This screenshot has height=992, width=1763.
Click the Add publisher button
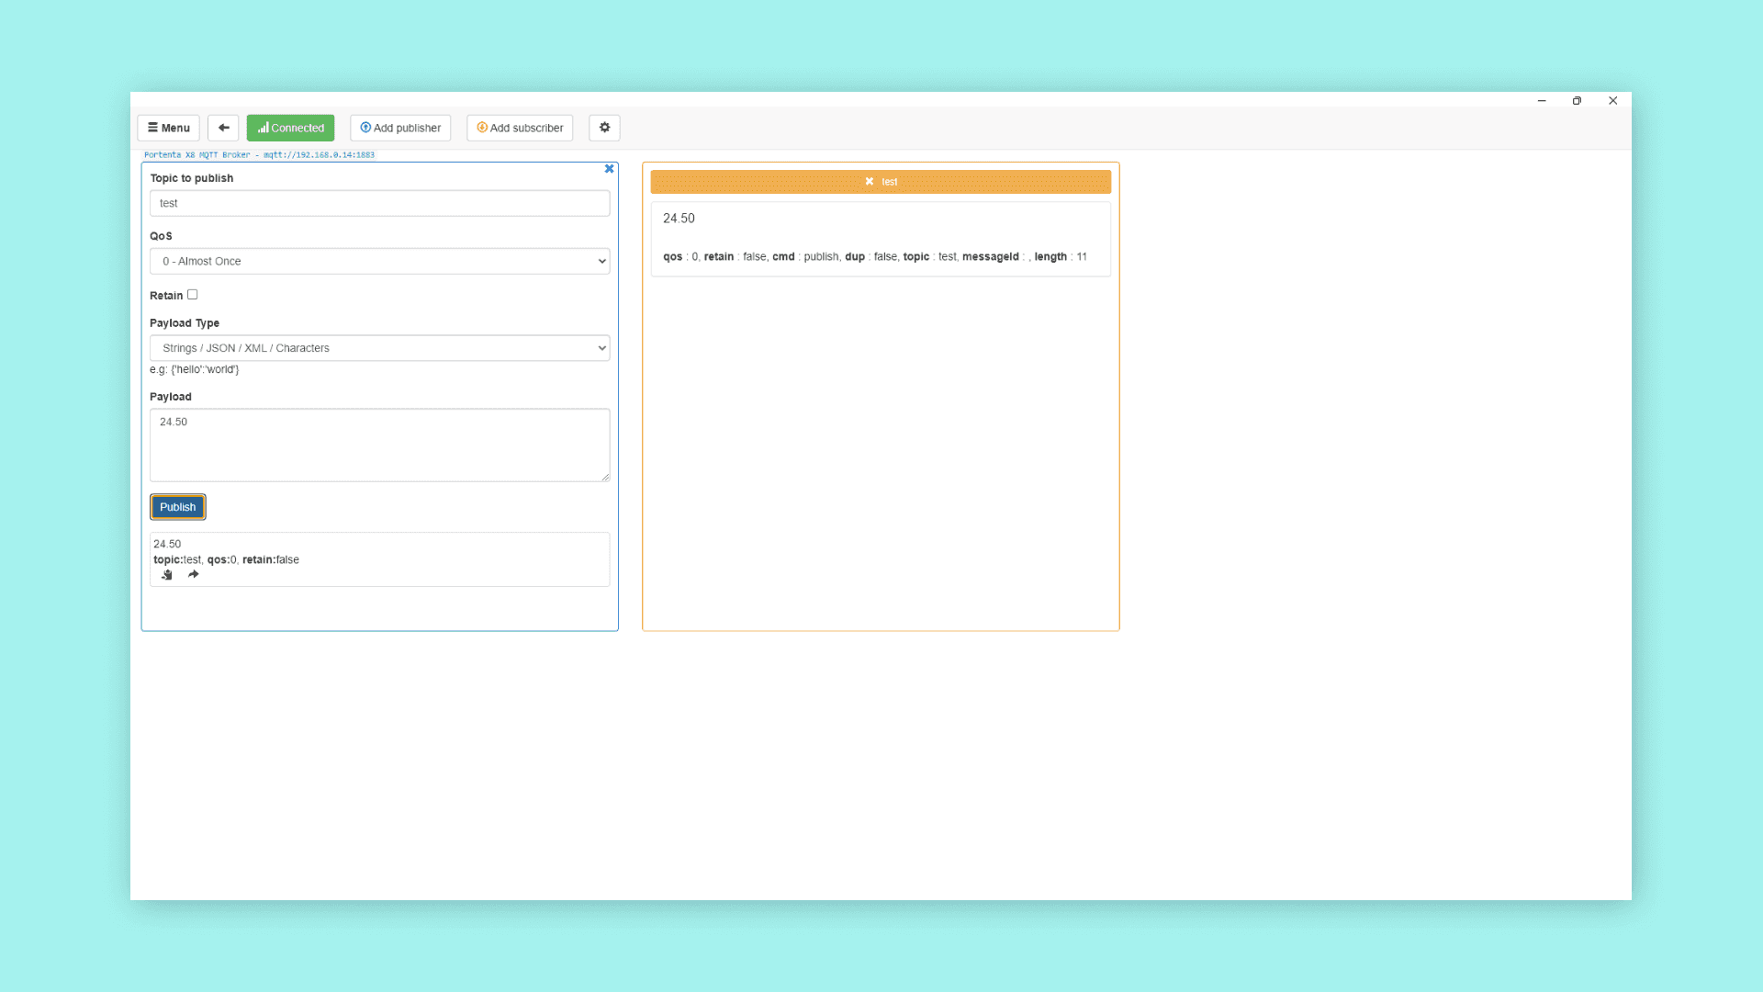(x=400, y=128)
